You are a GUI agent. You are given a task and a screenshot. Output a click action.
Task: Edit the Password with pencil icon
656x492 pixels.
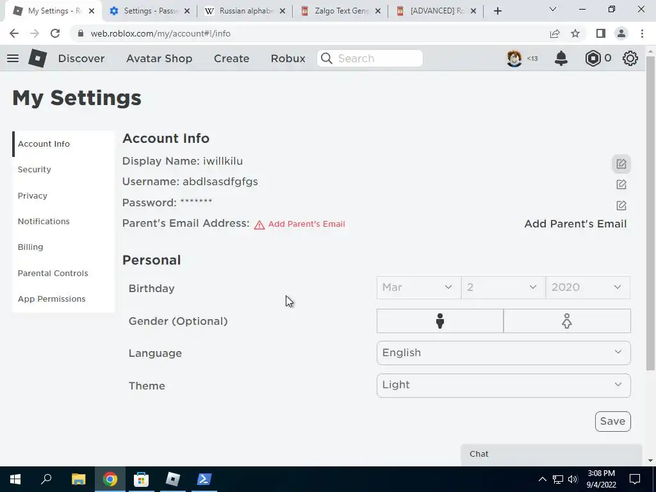coord(621,206)
